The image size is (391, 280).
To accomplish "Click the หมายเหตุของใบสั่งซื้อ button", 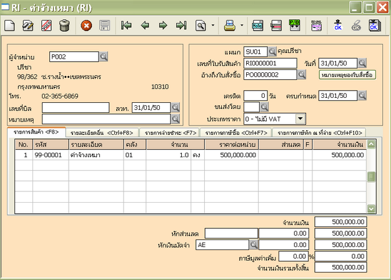I will coord(347,74).
